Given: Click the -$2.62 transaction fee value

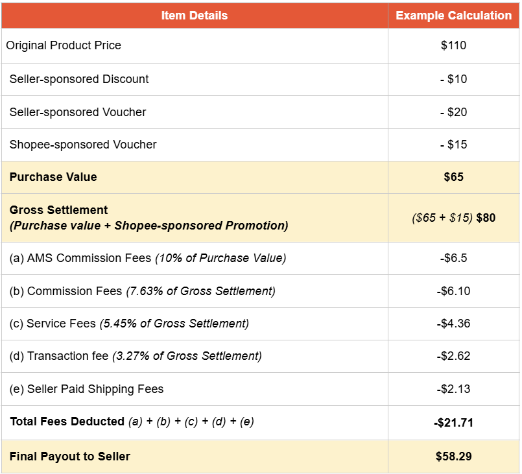Looking at the screenshot, I should (453, 356).
